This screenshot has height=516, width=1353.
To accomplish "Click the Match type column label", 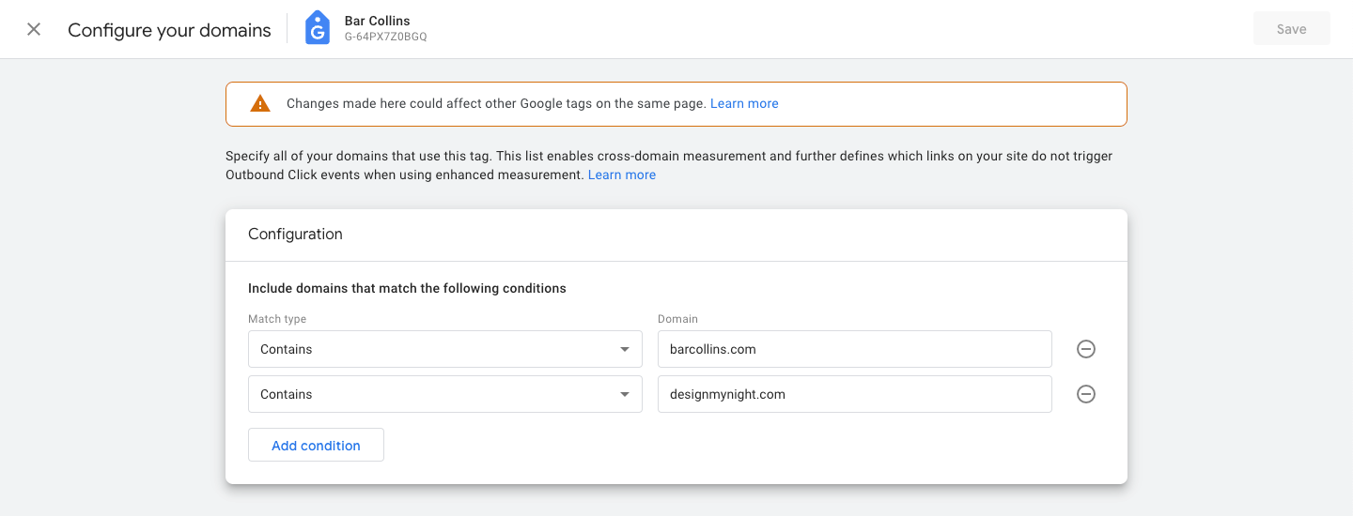I will coord(277,319).
